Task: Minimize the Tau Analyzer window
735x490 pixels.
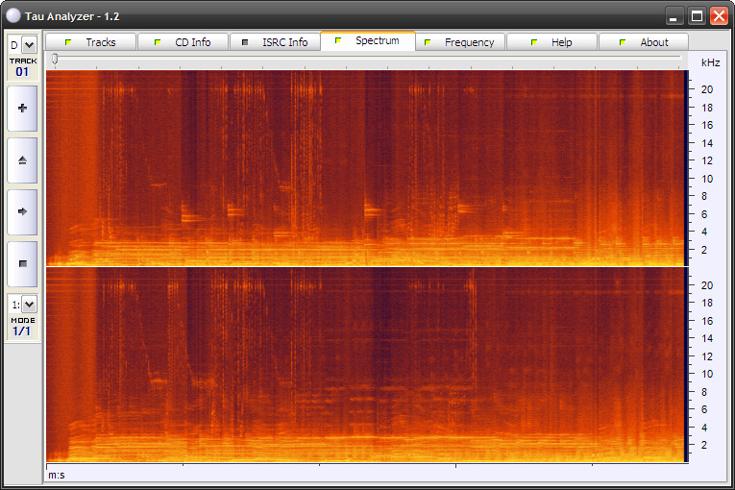Action: coord(675,15)
